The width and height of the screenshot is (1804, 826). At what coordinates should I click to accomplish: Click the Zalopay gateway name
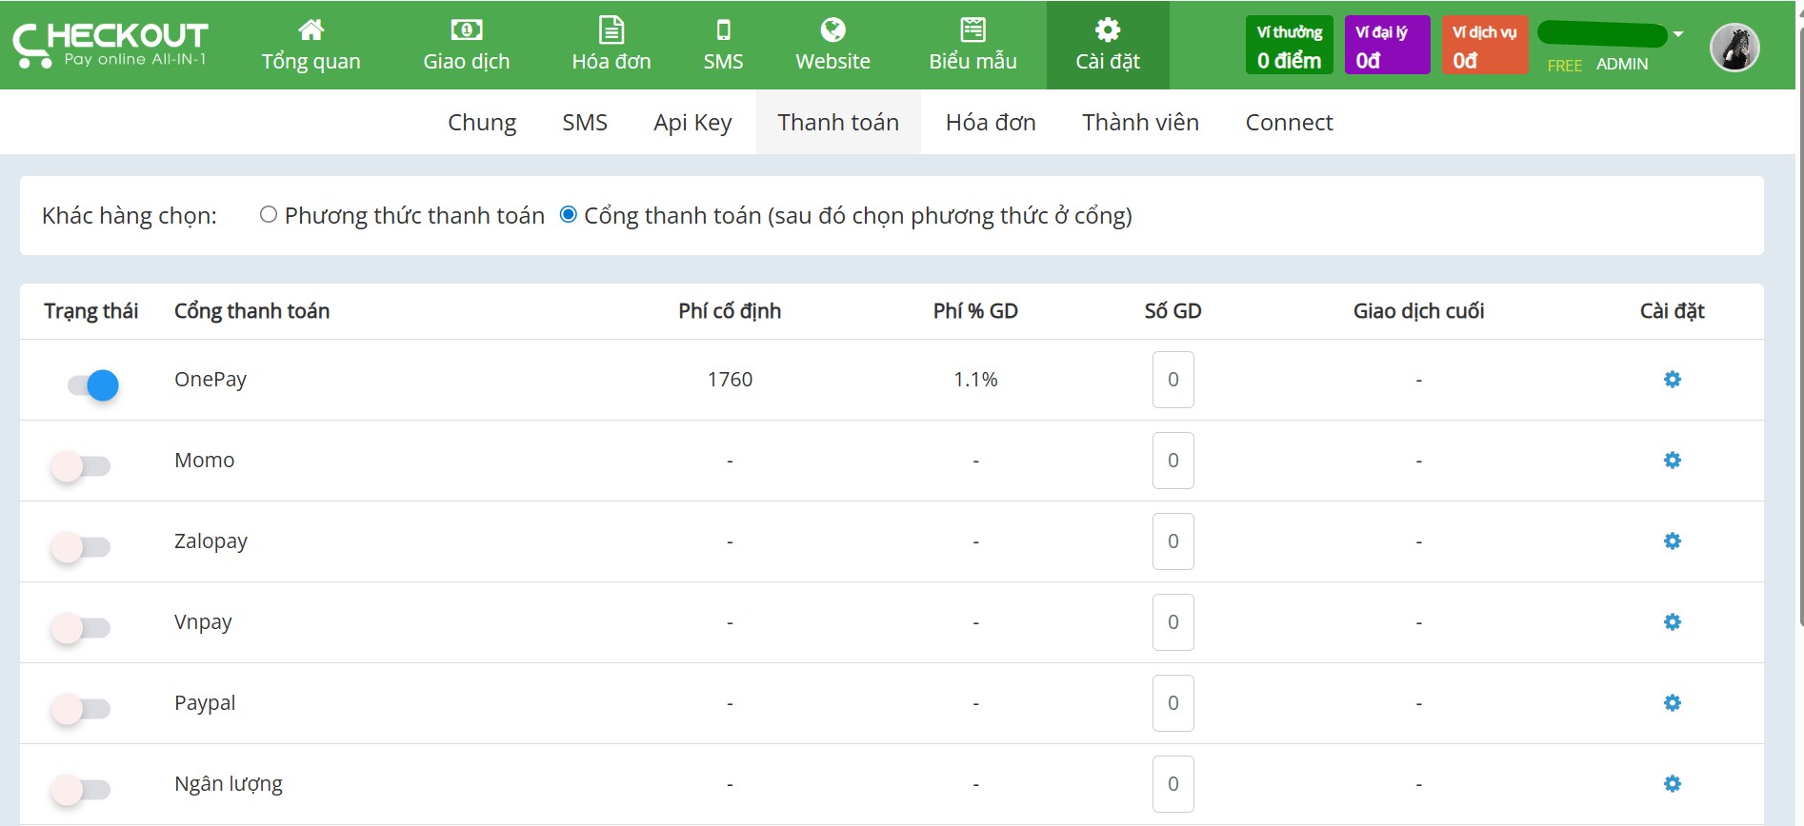(210, 541)
